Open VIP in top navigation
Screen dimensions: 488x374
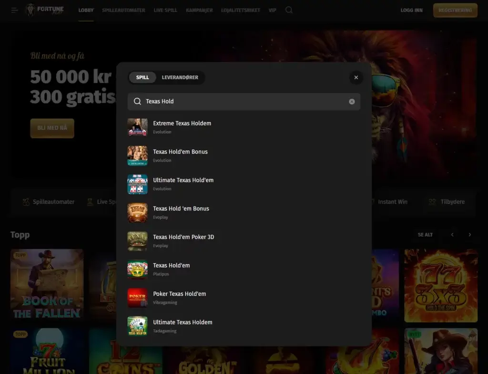(x=272, y=10)
